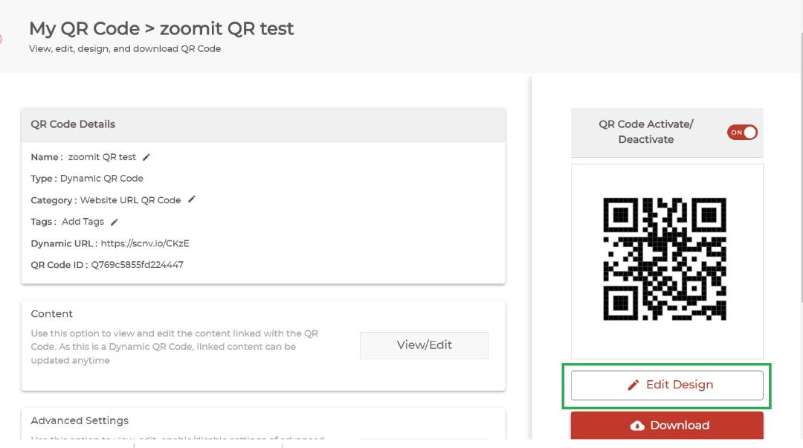Edit the QR code name pencil icon
Viewport: 803px width, 448px height.
(146, 157)
